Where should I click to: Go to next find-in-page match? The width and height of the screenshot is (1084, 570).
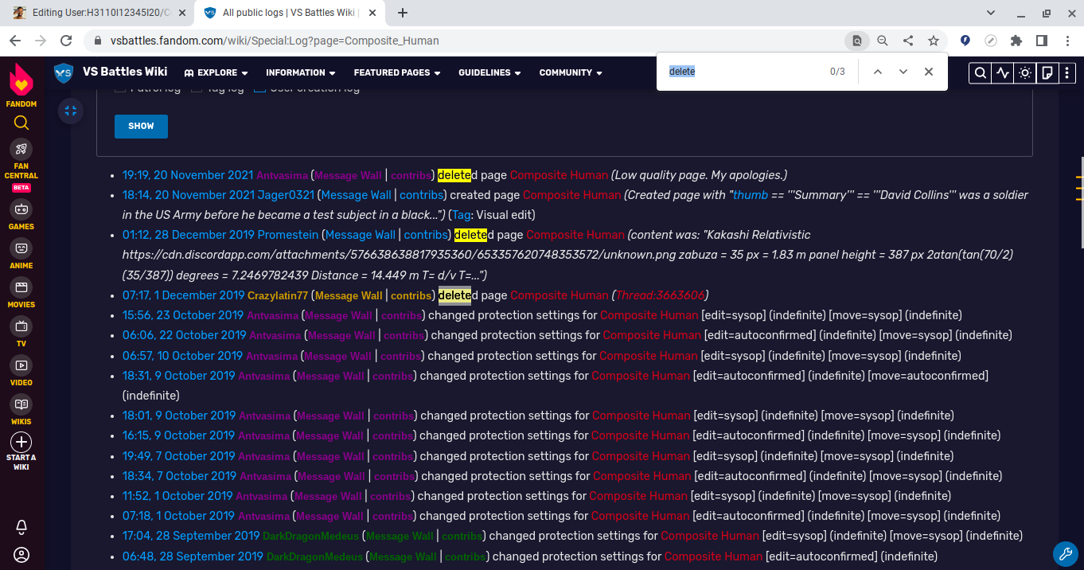pyautogui.click(x=903, y=72)
